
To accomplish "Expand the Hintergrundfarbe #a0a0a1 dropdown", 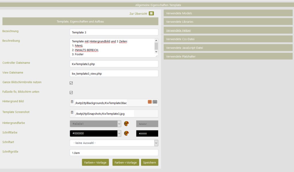I will tap(119, 124).
